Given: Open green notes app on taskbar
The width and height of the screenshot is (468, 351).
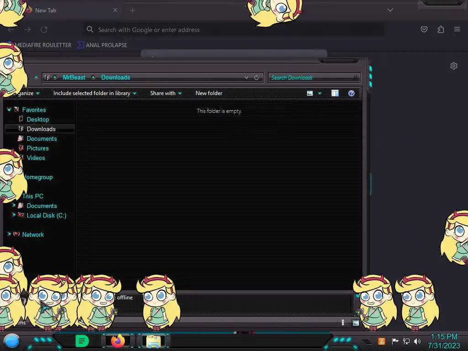Looking at the screenshot, I should pyautogui.click(x=82, y=341).
